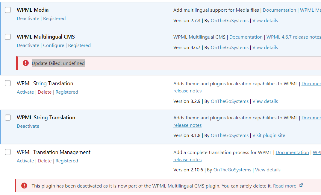
Task: Delete WPML Translation Management plugin
Action: (x=45, y=161)
